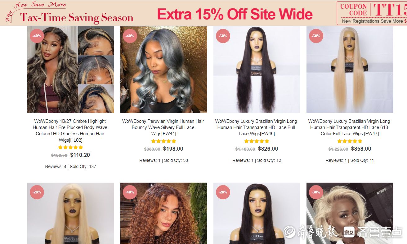Viewport: 407px width, 244px height.
Task: Open 613 Color Full Lace Wigs FW47 title
Action: tap(349, 127)
